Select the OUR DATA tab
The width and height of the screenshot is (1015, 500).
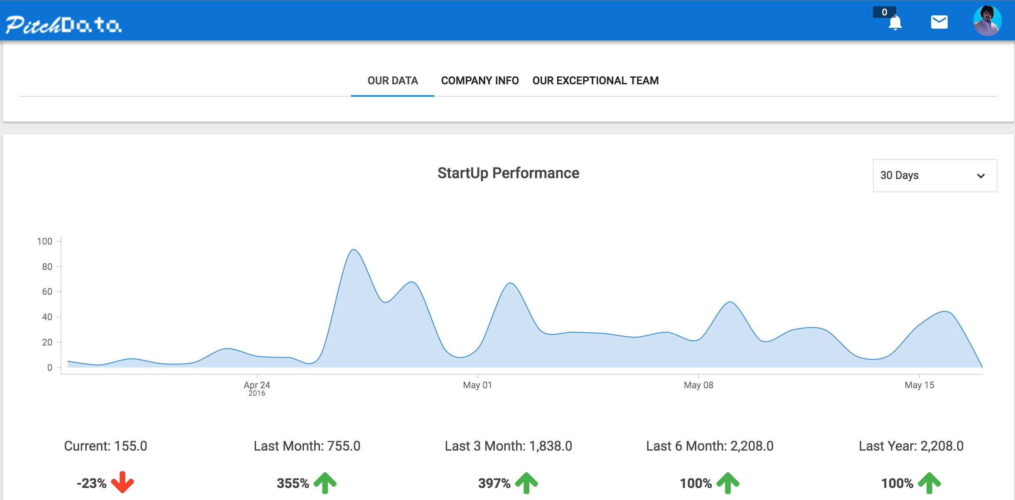pyautogui.click(x=393, y=80)
